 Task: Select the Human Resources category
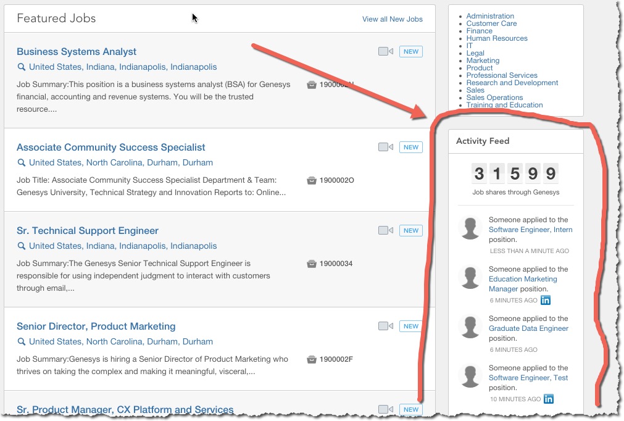[x=497, y=38]
